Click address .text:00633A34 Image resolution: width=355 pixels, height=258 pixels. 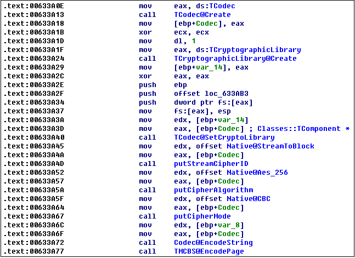(34, 102)
